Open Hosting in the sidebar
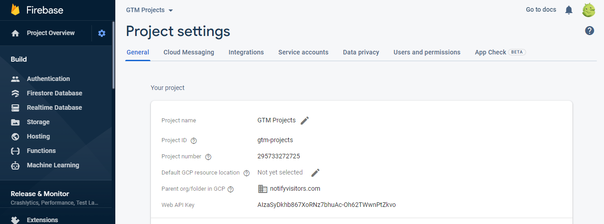Image resolution: width=604 pixels, height=224 pixels. pyautogui.click(x=38, y=136)
